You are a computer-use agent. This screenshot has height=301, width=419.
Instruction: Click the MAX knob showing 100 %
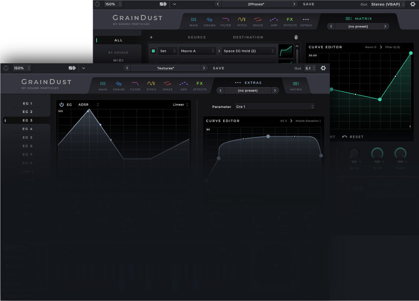(400, 154)
